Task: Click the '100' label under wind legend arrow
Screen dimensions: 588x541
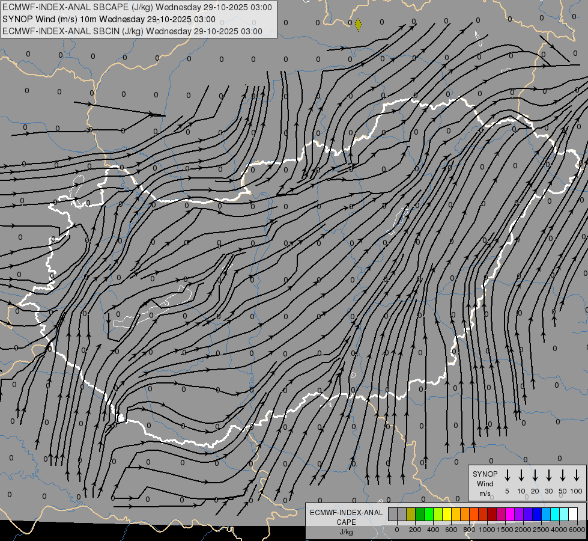Action: coord(577,491)
